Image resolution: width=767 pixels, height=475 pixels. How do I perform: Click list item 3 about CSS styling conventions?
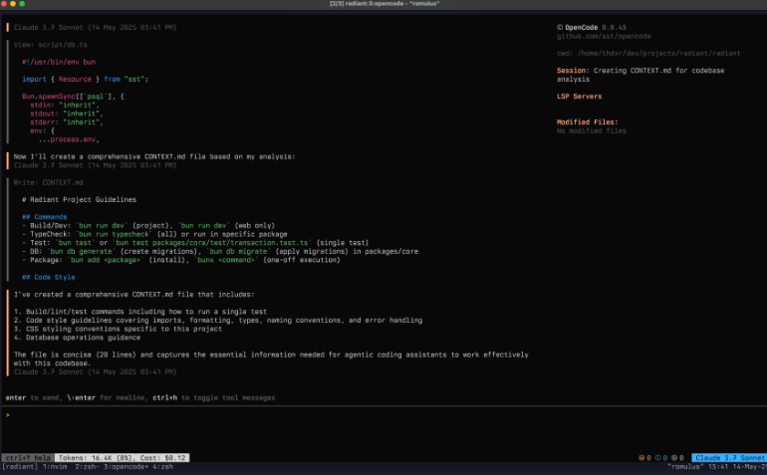[x=118, y=329]
